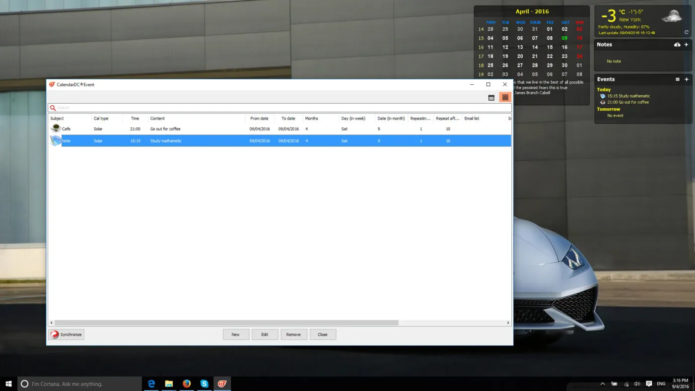695x391 pixels.
Task: Open Firefox from the taskbar
Action: coord(187,384)
